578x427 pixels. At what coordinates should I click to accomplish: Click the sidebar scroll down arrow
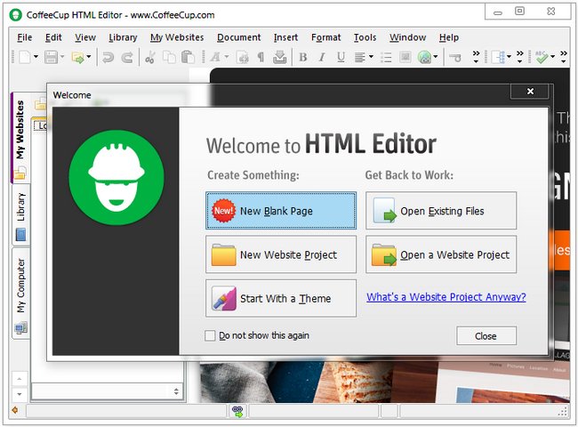(20, 393)
